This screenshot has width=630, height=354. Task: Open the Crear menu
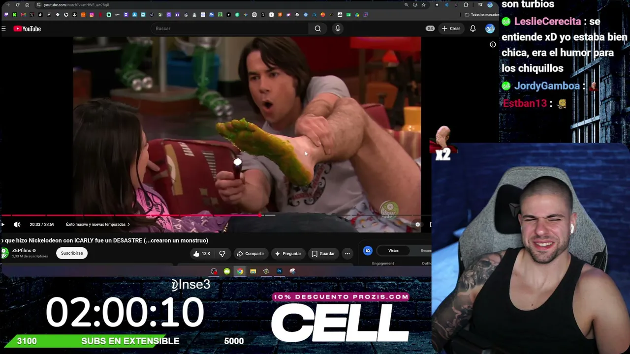451,29
